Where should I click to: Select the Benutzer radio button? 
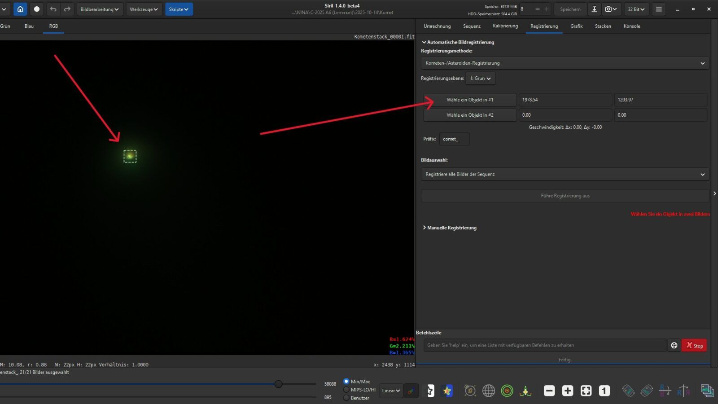coord(346,398)
